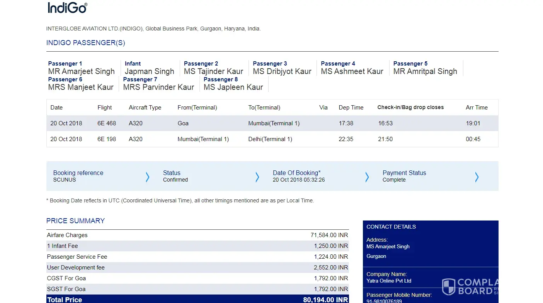Viewport: 543px width, 303px height.
Task: Click the Complaints Board shield watermark icon
Action: coord(449,287)
